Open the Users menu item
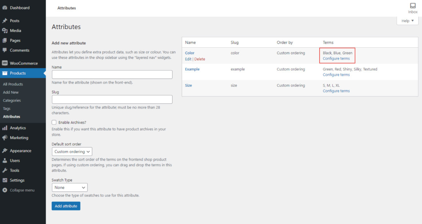This screenshot has width=422, height=224. click(x=15, y=160)
